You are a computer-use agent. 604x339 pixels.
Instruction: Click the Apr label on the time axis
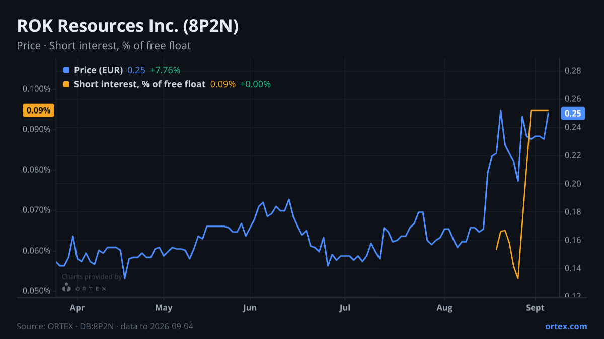click(x=77, y=308)
